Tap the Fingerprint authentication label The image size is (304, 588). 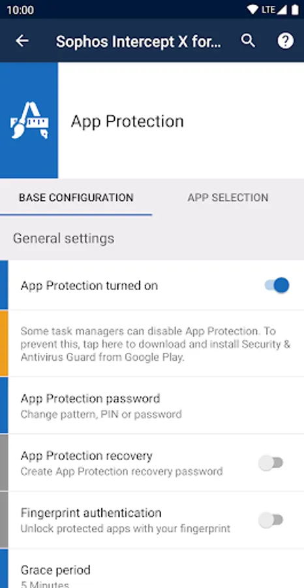pos(91,513)
